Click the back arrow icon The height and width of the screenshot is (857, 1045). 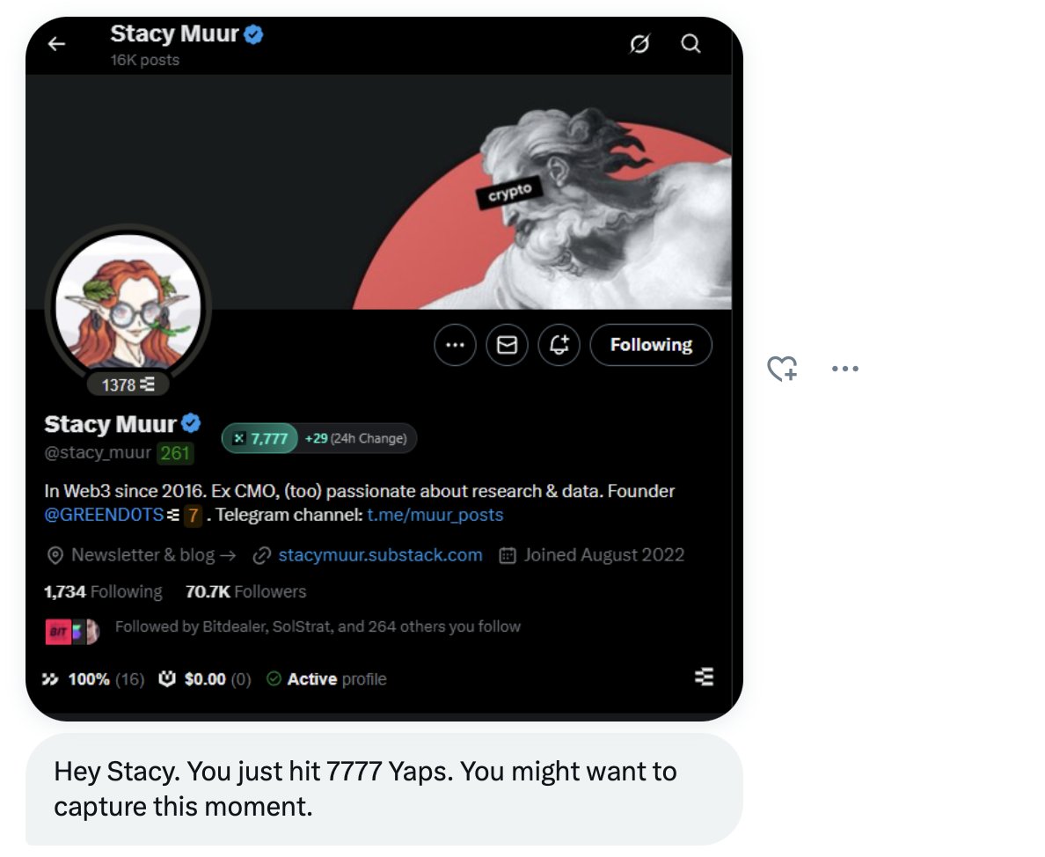(x=57, y=44)
